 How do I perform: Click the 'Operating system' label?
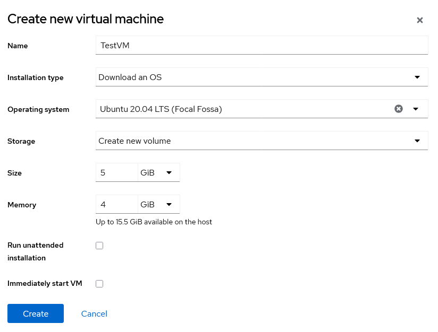38,110
